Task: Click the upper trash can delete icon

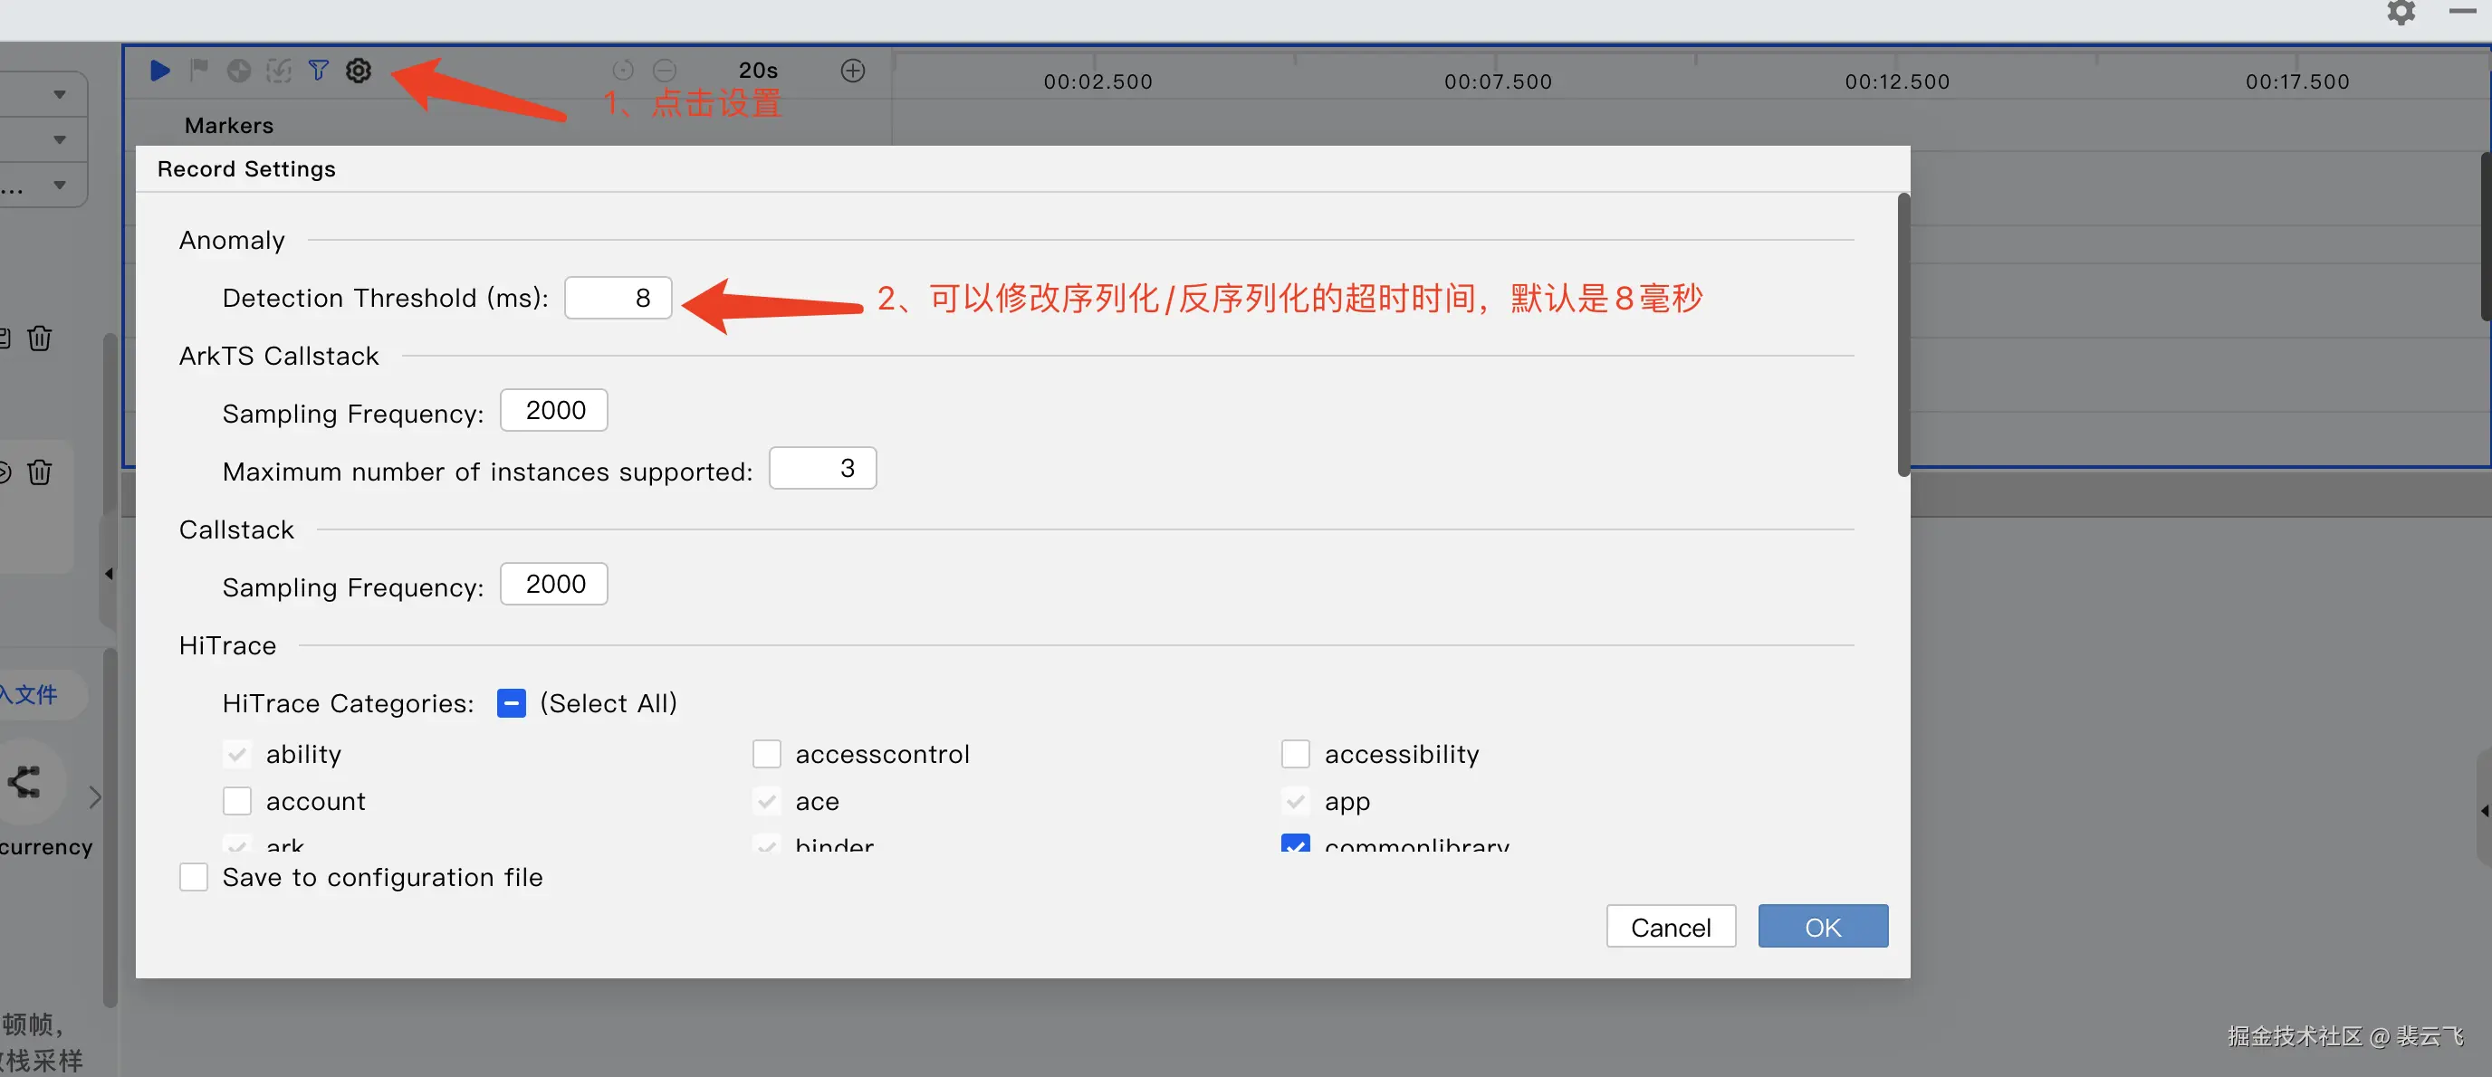Action: point(40,338)
